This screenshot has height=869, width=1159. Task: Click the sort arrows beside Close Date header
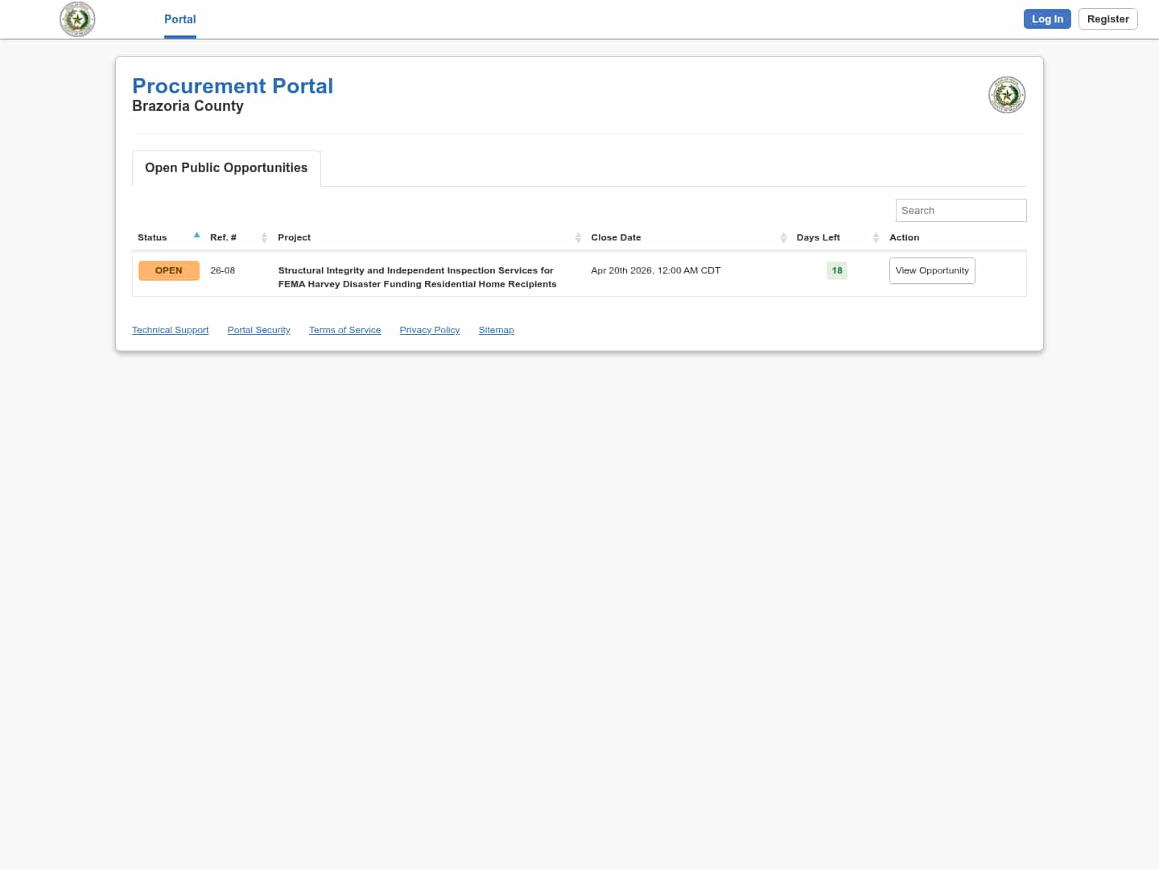pos(783,237)
